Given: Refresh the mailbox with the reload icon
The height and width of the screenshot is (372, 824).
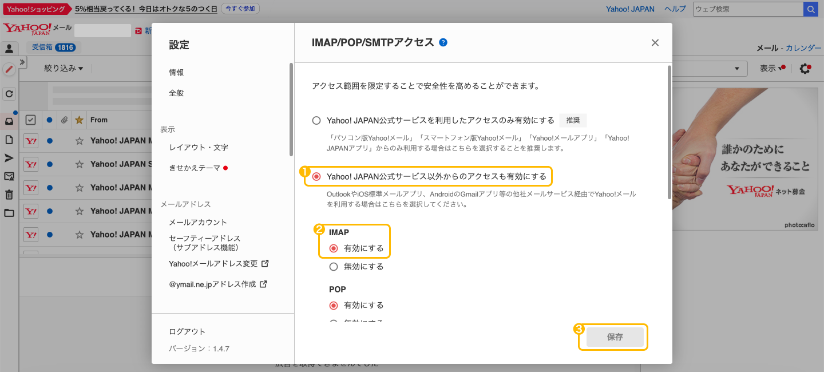Looking at the screenshot, I should click(9, 94).
